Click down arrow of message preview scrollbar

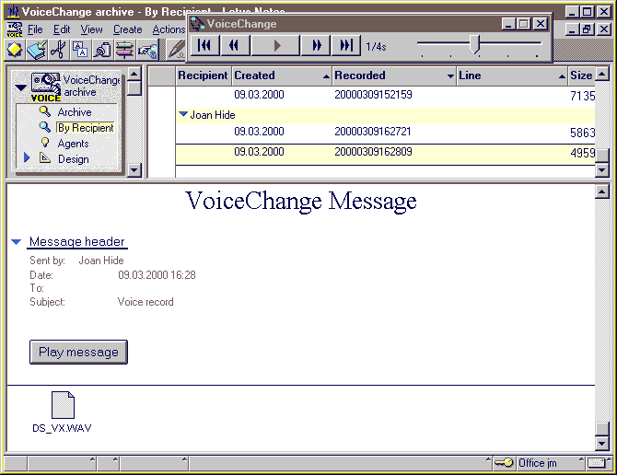pyautogui.click(x=602, y=444)
